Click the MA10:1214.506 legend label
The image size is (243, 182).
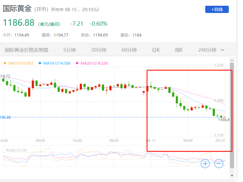click(57, 63)
